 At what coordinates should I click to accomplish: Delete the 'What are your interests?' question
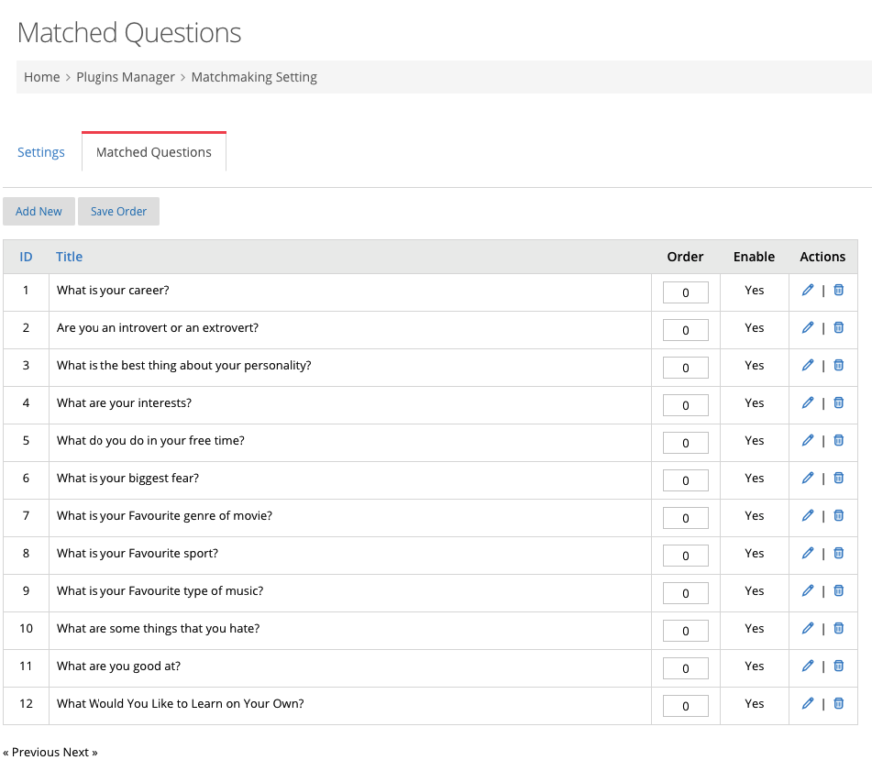[x=839, y=403]
